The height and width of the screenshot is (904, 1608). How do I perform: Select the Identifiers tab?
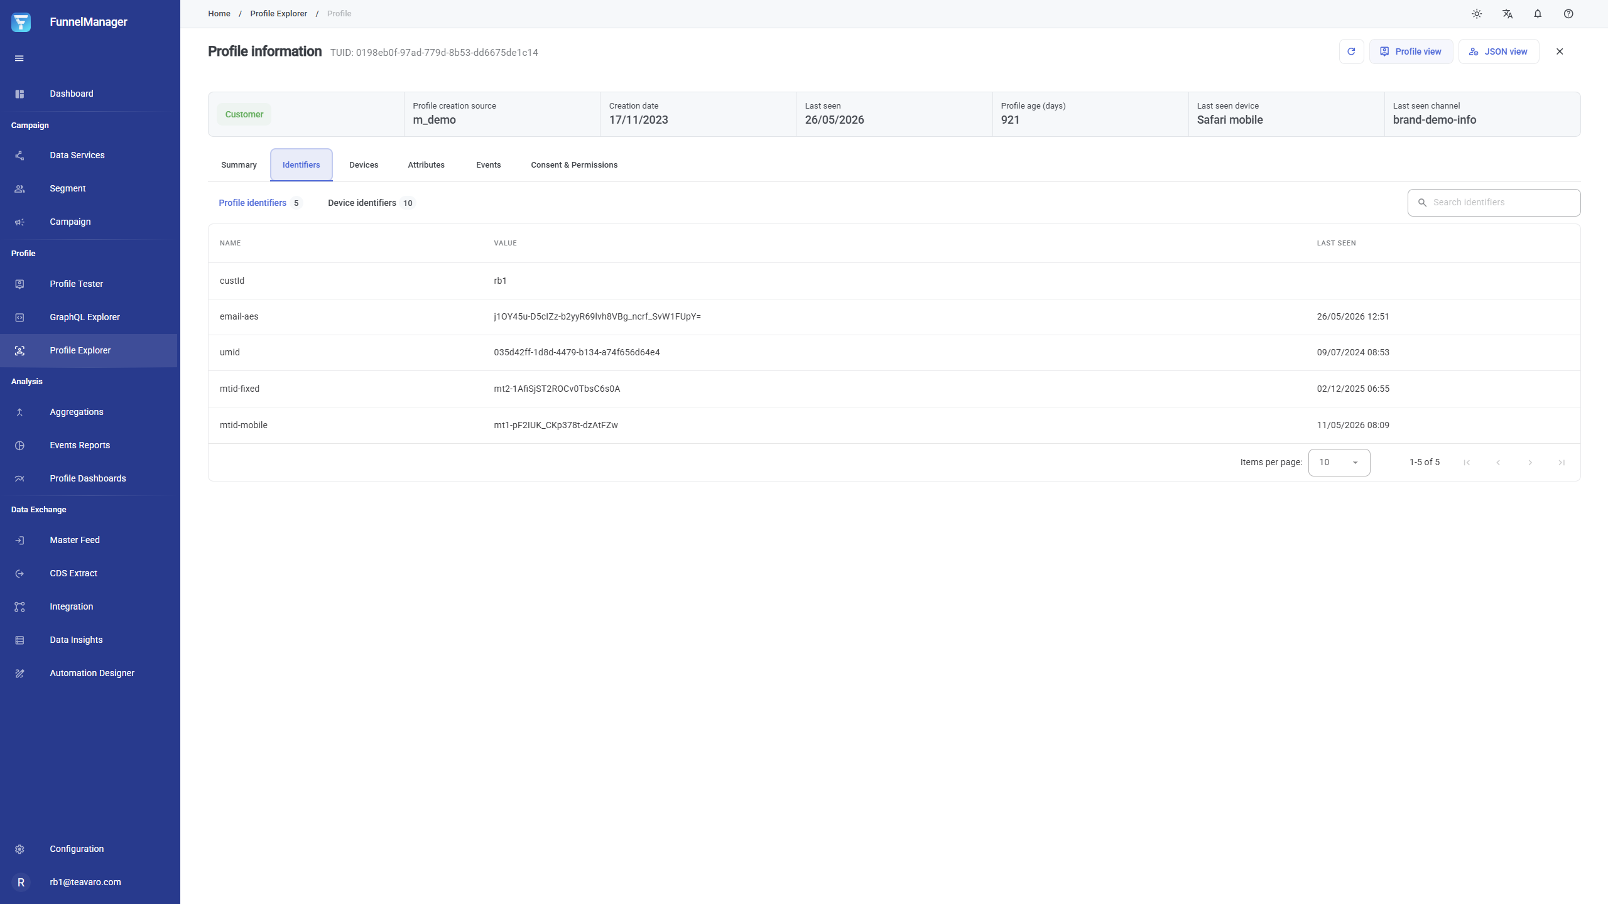(301, 165)
